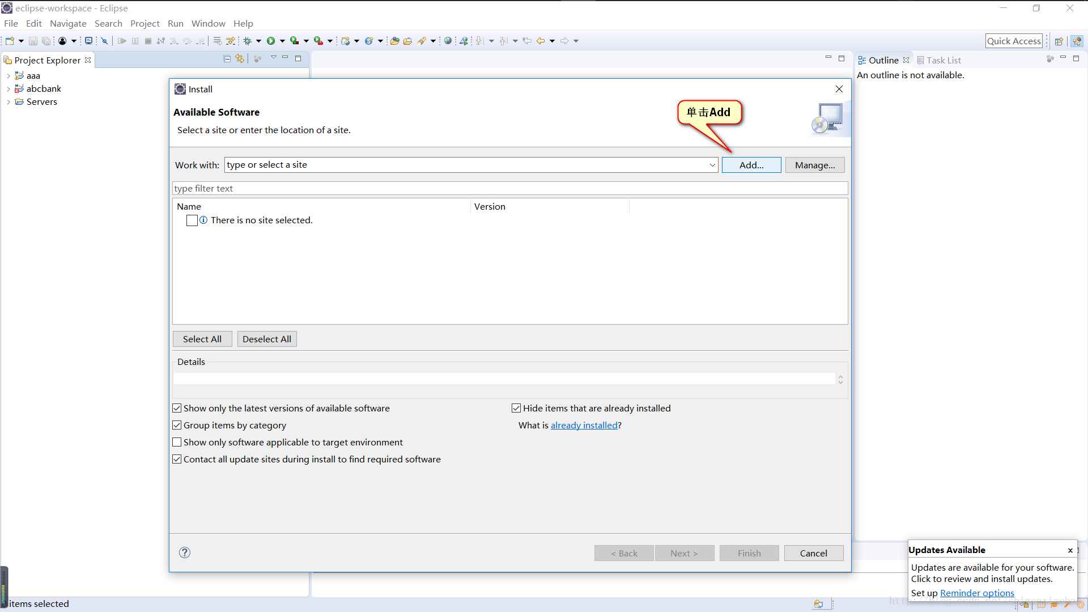Click the pencil icon in status bar

(1068, 605)
